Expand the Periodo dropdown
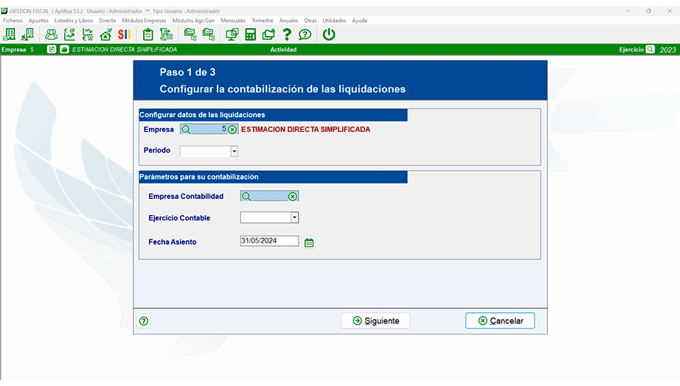680x386 pixels. pyautogui.click(x=235, y=151)
